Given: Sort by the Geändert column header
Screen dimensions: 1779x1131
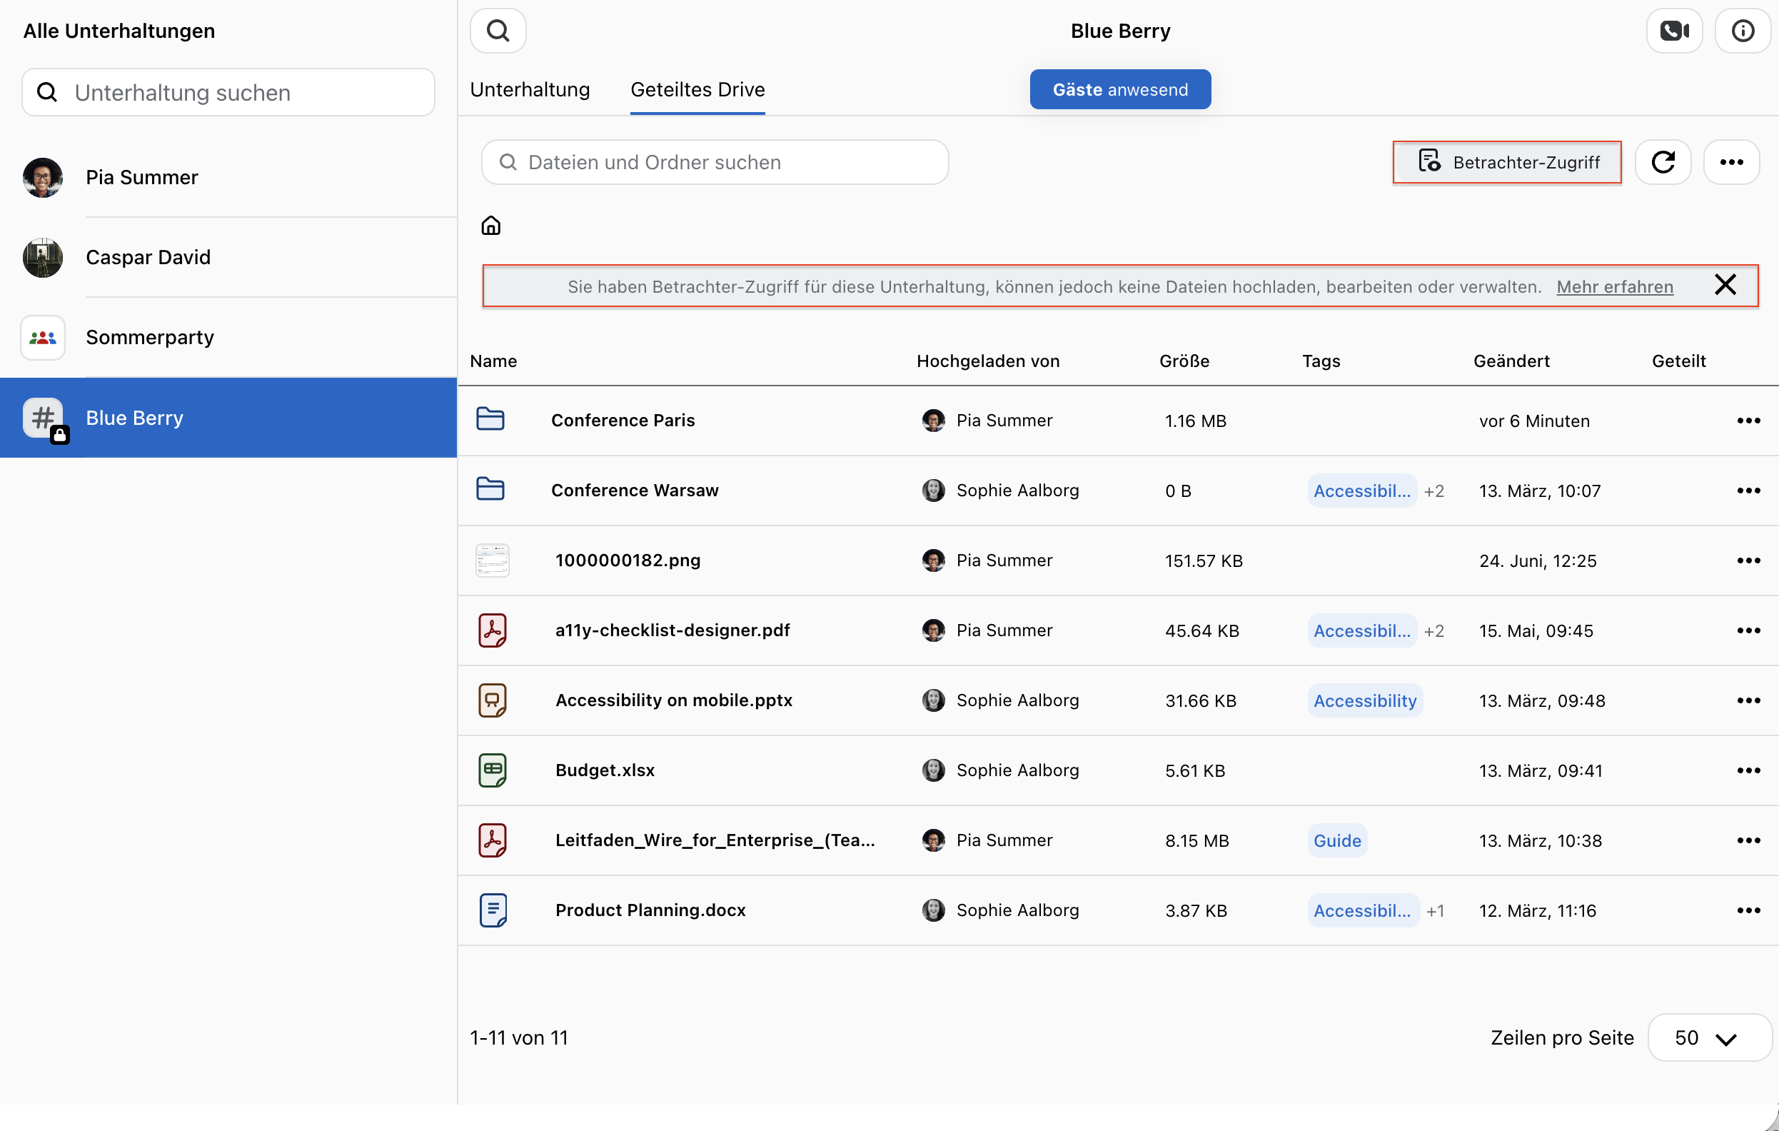Looking at the screenshot, I should coord(1511,361).
